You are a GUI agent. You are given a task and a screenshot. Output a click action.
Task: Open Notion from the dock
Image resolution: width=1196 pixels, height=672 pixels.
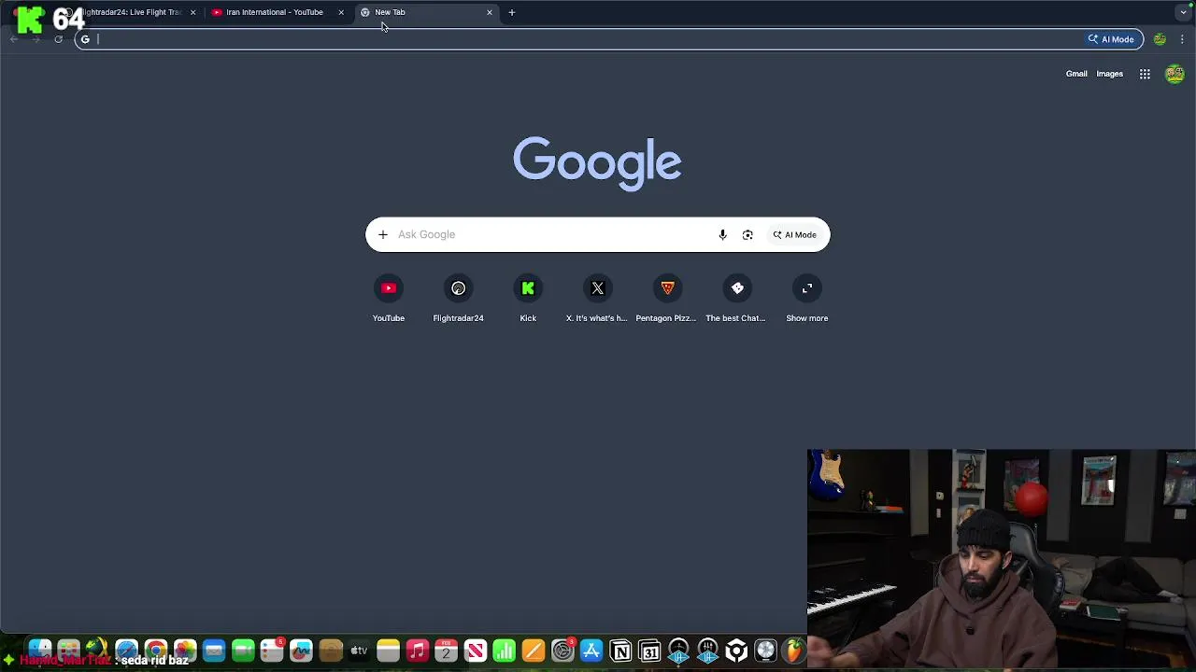pyautogui.click(x=620, y=650)
